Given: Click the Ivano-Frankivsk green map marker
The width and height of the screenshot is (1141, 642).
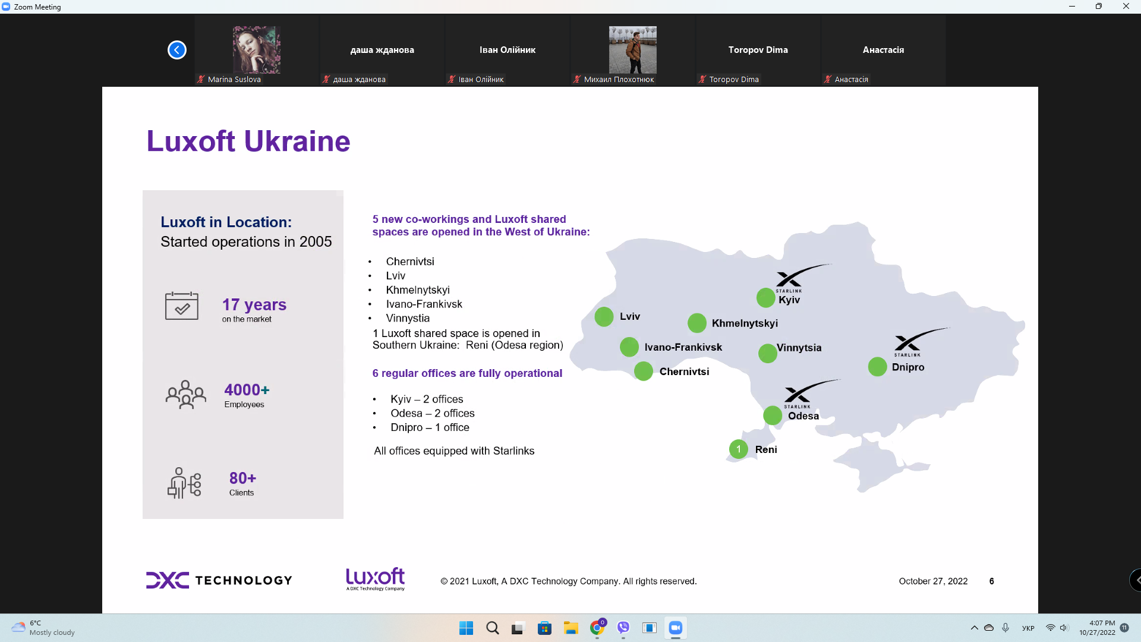Looking at the screenshot, I should coord(629,347).
